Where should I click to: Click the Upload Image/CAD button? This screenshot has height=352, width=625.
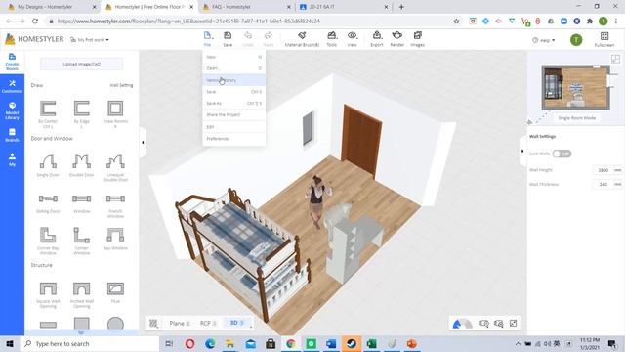(x=82, y=64)
